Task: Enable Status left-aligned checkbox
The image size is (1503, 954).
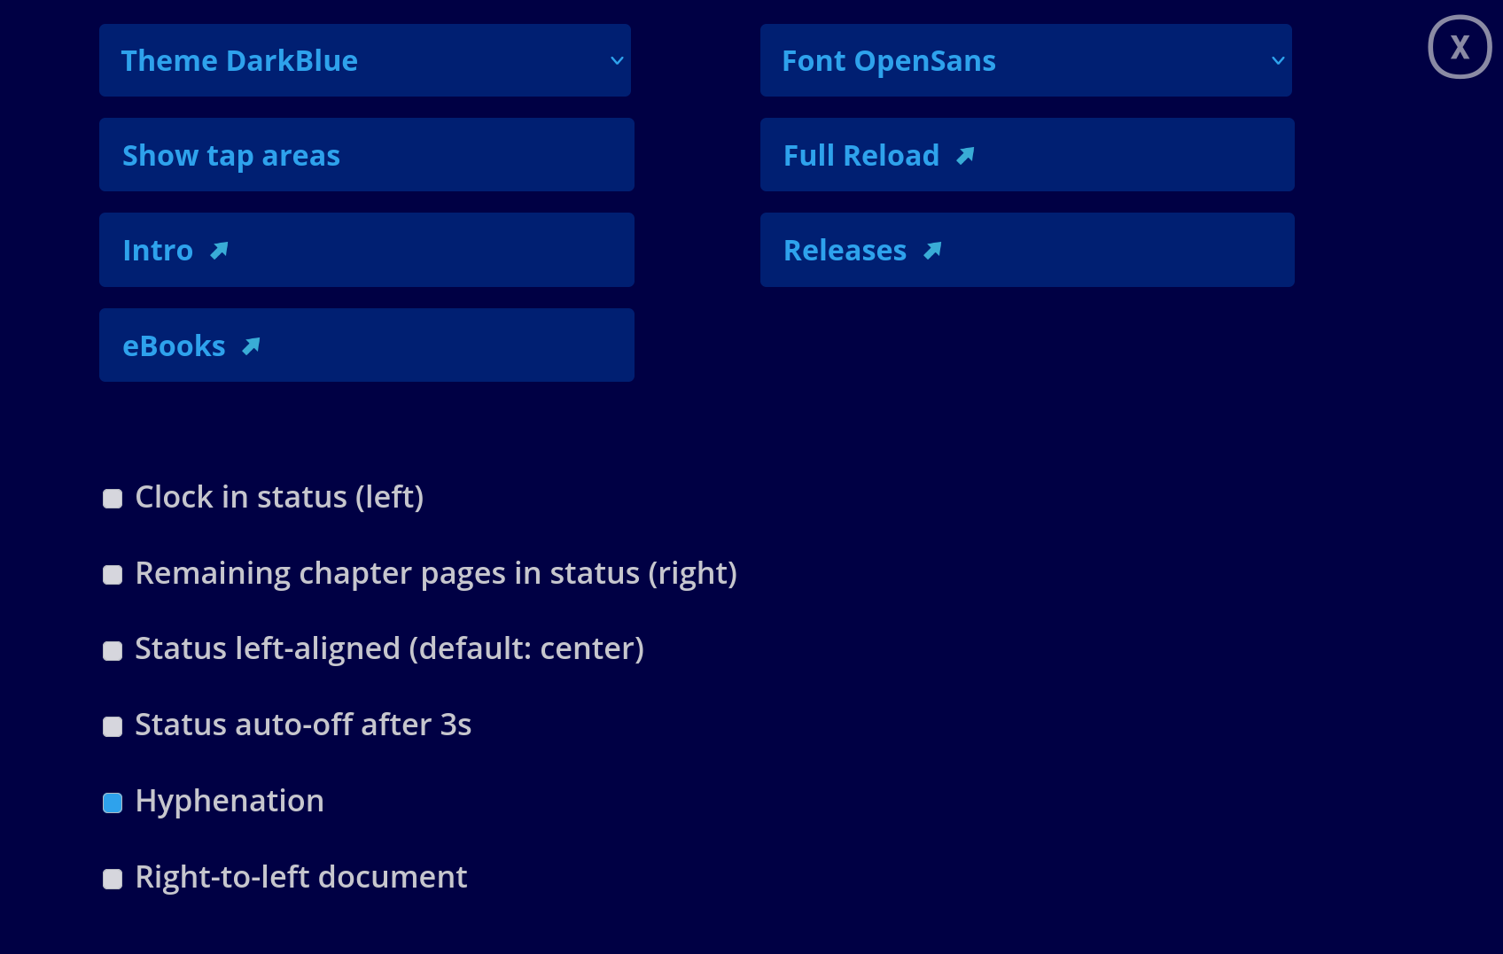Action: [113, 651]
